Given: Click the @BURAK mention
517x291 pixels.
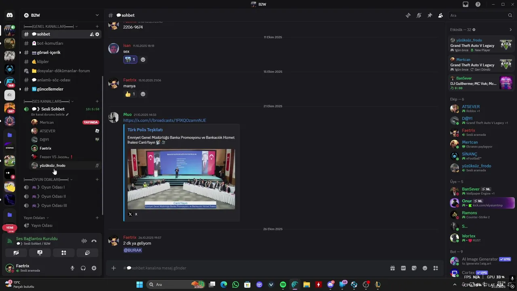Looking at the screenshot, I should click(132, 250).
